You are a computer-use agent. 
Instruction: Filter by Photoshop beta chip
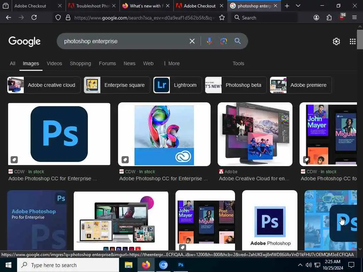click(x=236, y=85)
